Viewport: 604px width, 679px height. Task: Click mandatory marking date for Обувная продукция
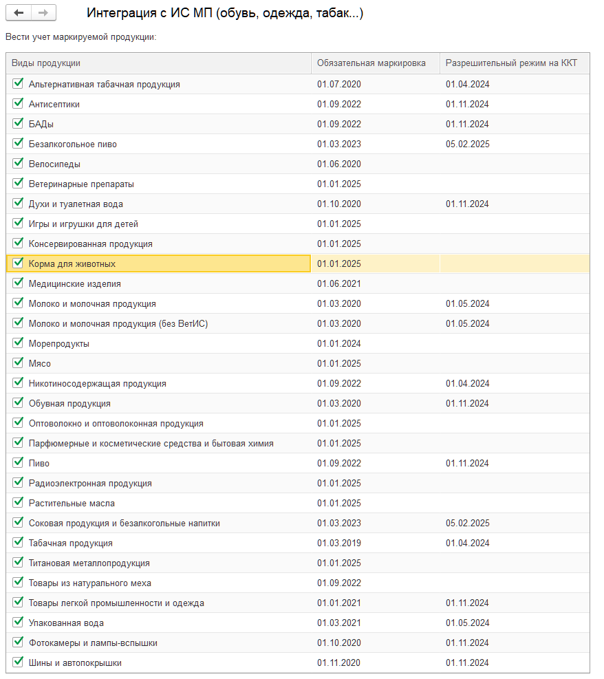[339, 403]
